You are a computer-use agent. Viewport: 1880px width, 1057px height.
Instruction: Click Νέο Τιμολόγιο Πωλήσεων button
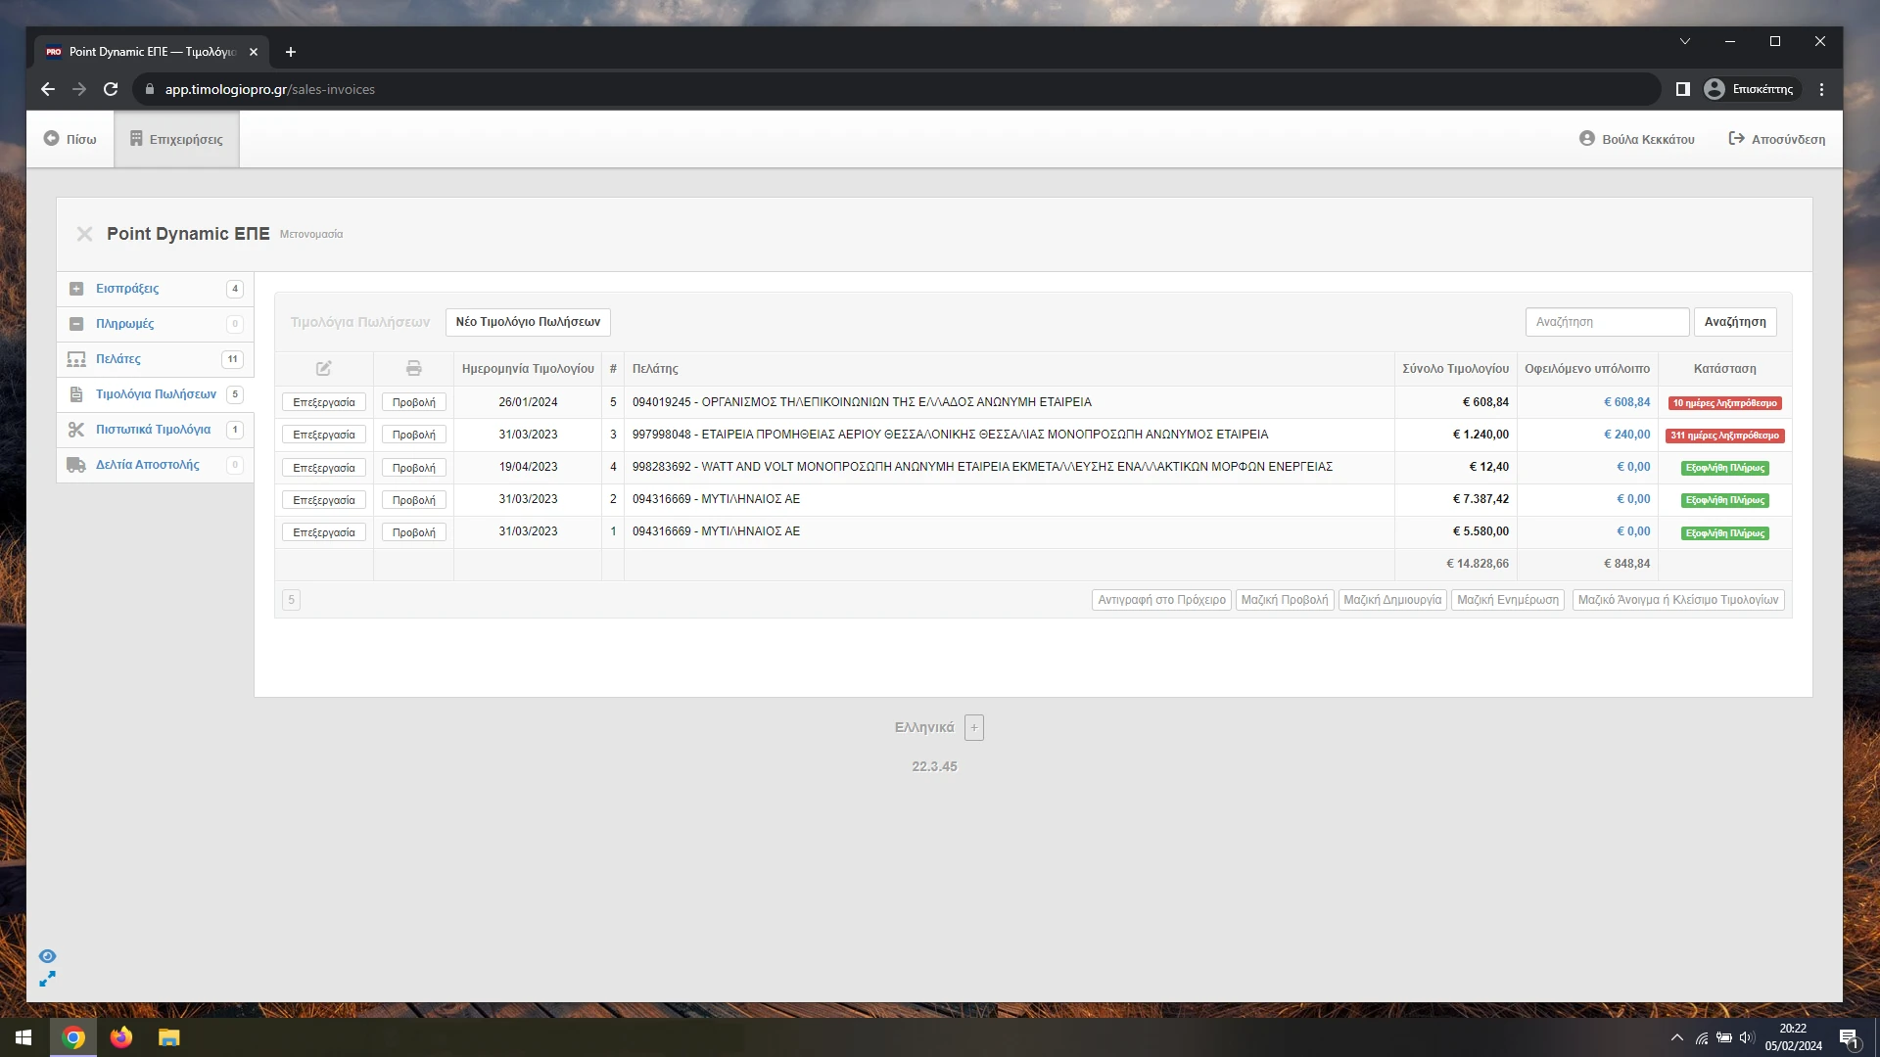coord(528,322)
